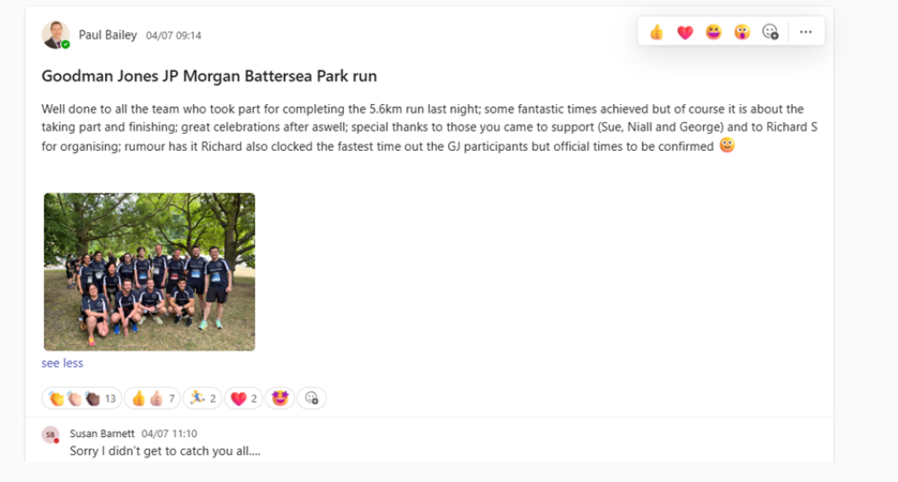Click Paul Bailey's profile picture

(x=55, y=35)
